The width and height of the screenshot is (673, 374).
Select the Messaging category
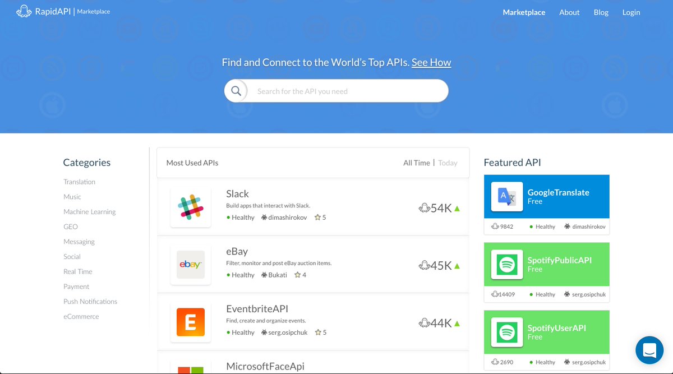click(79, 242)
